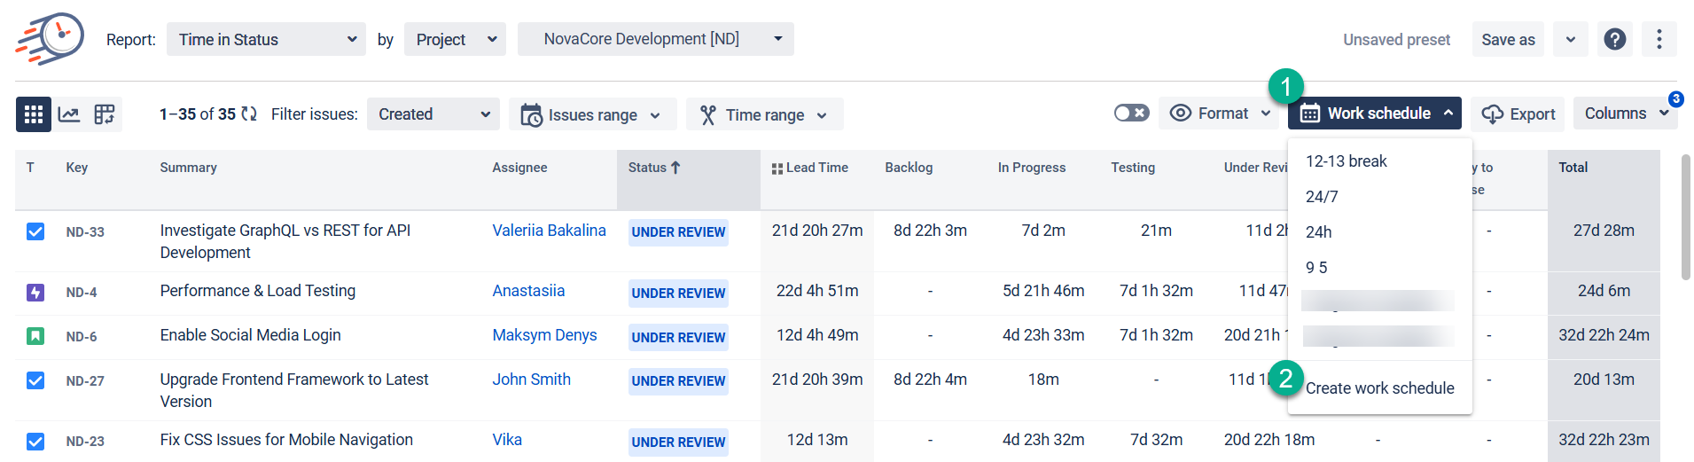Screen dimensions: 1694x462
Task: Open the Filter issues Created dropdown
Action: coord(433,114)
